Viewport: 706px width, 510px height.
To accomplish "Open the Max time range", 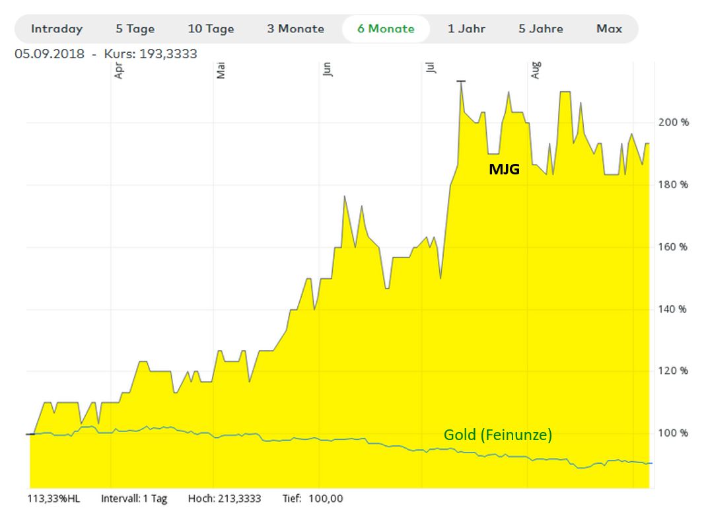I will [608, 28].
